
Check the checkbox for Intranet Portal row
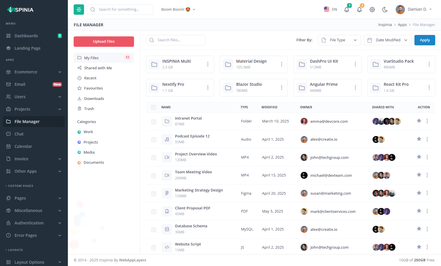[x=153, y=122]
